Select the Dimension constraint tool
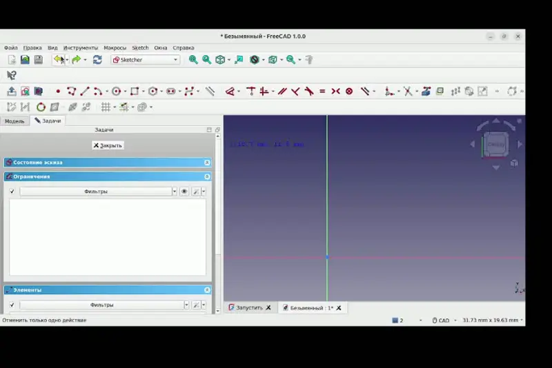Screen dimensions: 552x368 [x=230, y=92]
